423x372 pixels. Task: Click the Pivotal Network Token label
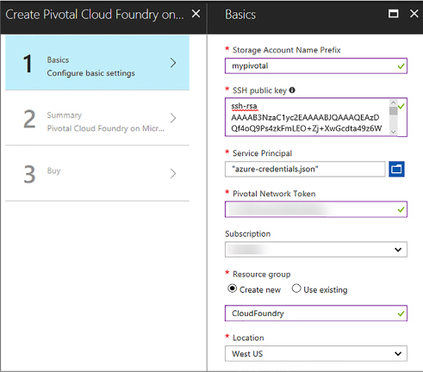[274, 194]
